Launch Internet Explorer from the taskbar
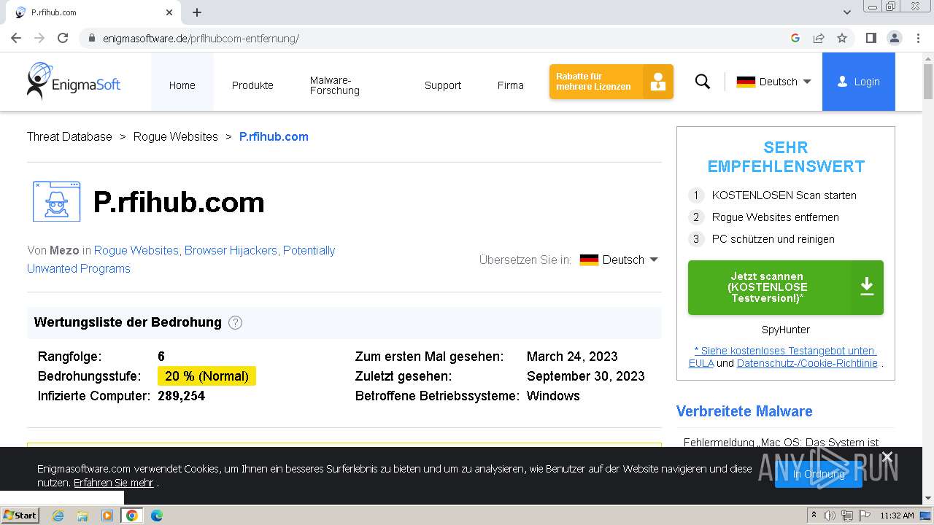The image size is (934, 525). (58, 516)
